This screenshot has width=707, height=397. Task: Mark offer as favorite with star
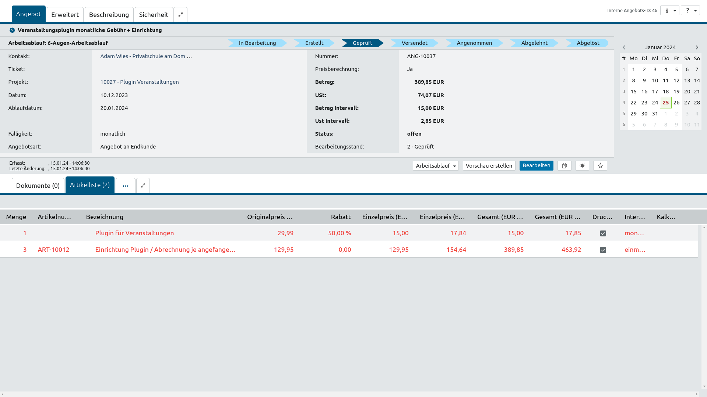click(600, 166)
